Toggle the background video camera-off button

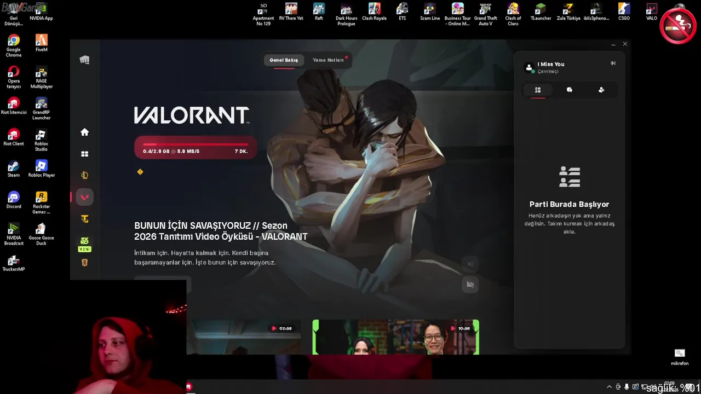coord(470,285)
